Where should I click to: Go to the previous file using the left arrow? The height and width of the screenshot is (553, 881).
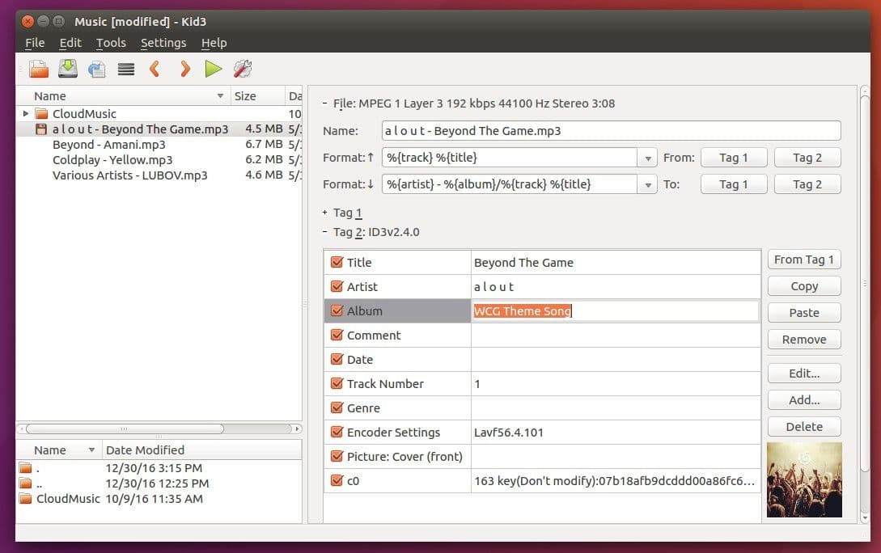pyautogui.click(x=155, y=70)
